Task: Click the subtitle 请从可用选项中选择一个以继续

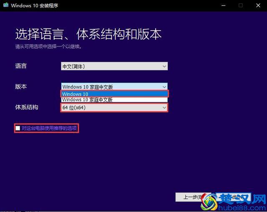Action: pos(48,46)
